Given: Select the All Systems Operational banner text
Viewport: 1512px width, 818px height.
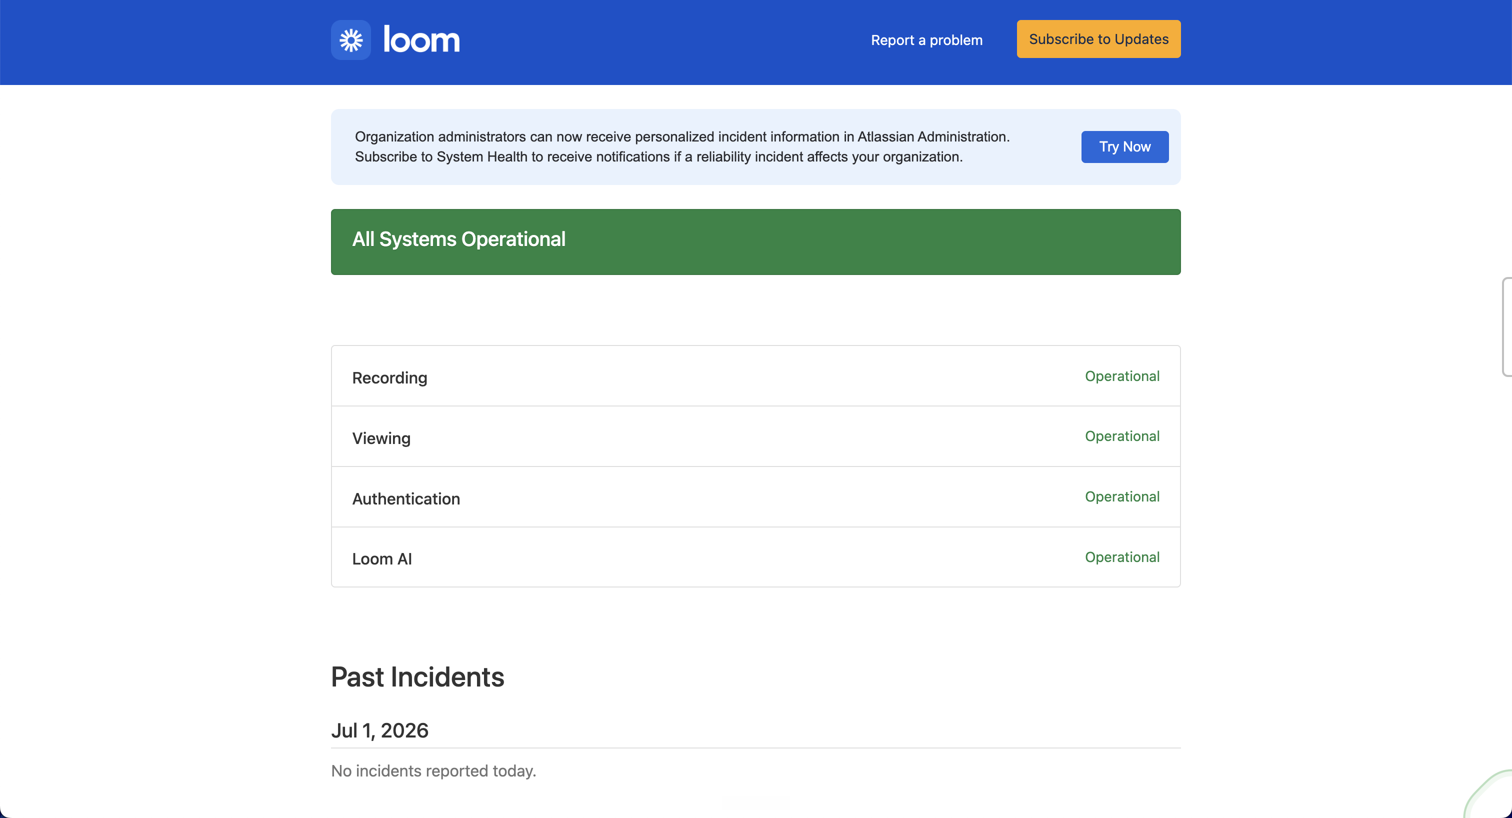Looking at the screenshot, I should click(458, 239).
